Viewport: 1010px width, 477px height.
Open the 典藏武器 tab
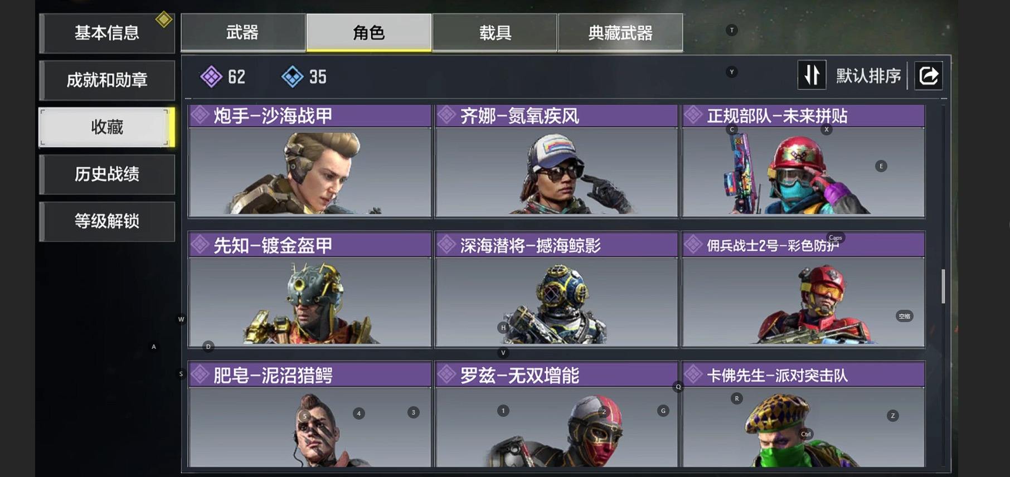(620, 32)
